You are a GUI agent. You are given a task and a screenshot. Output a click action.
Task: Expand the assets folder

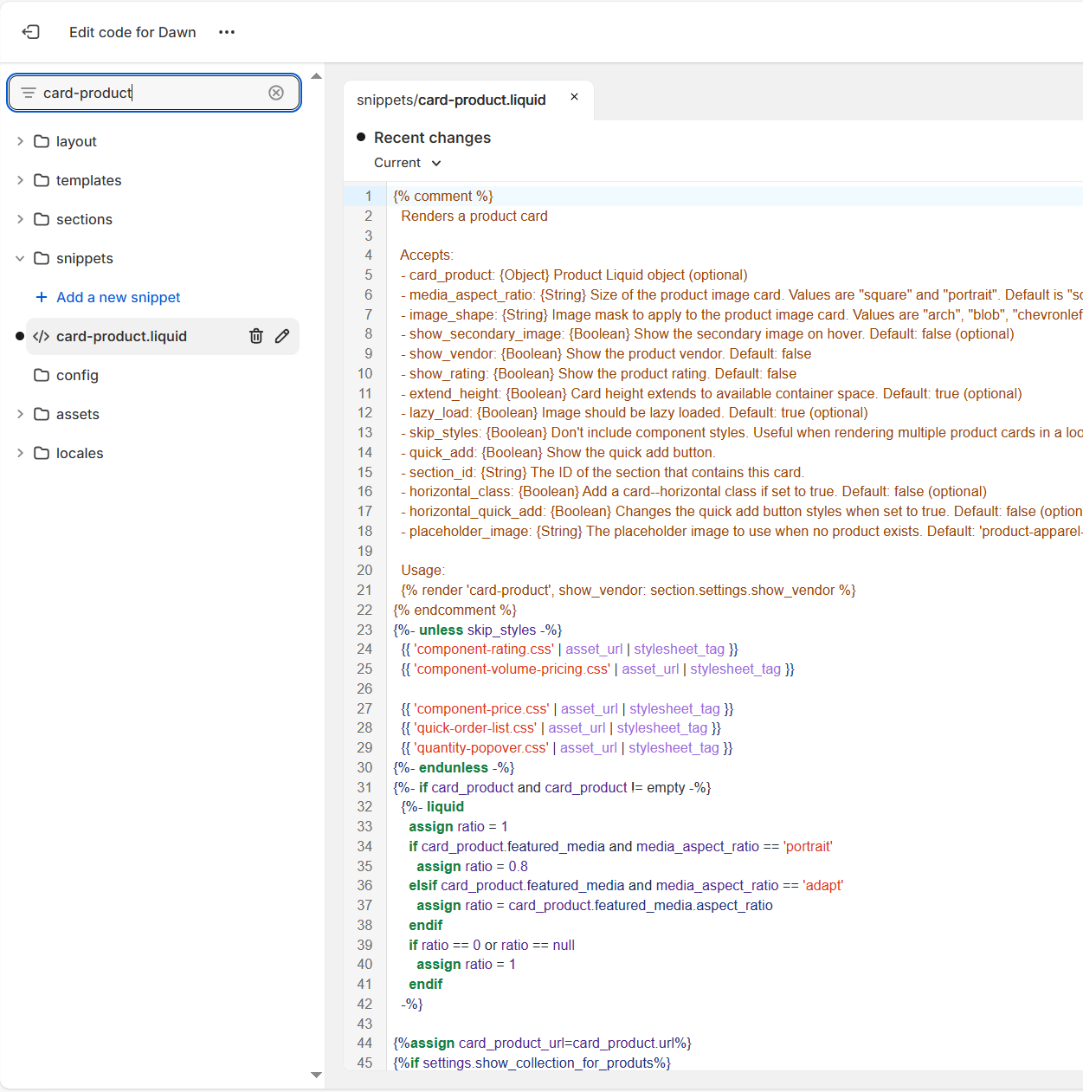(20, 414)
